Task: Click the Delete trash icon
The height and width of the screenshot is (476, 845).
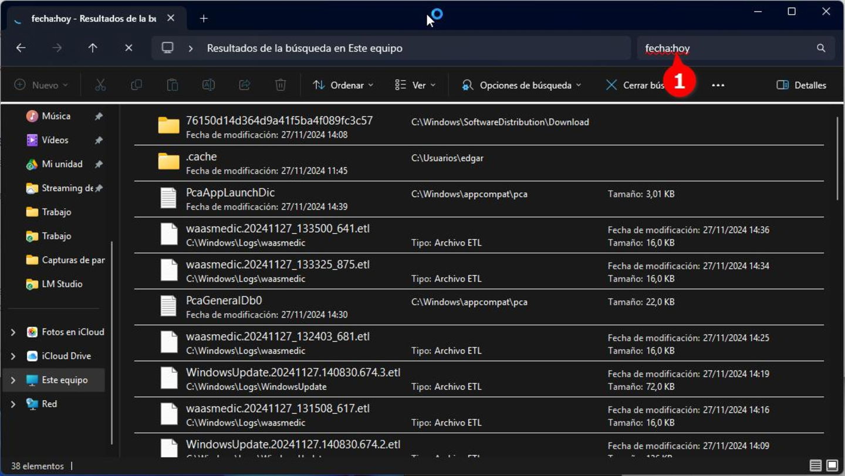Action: pos(280,85)
